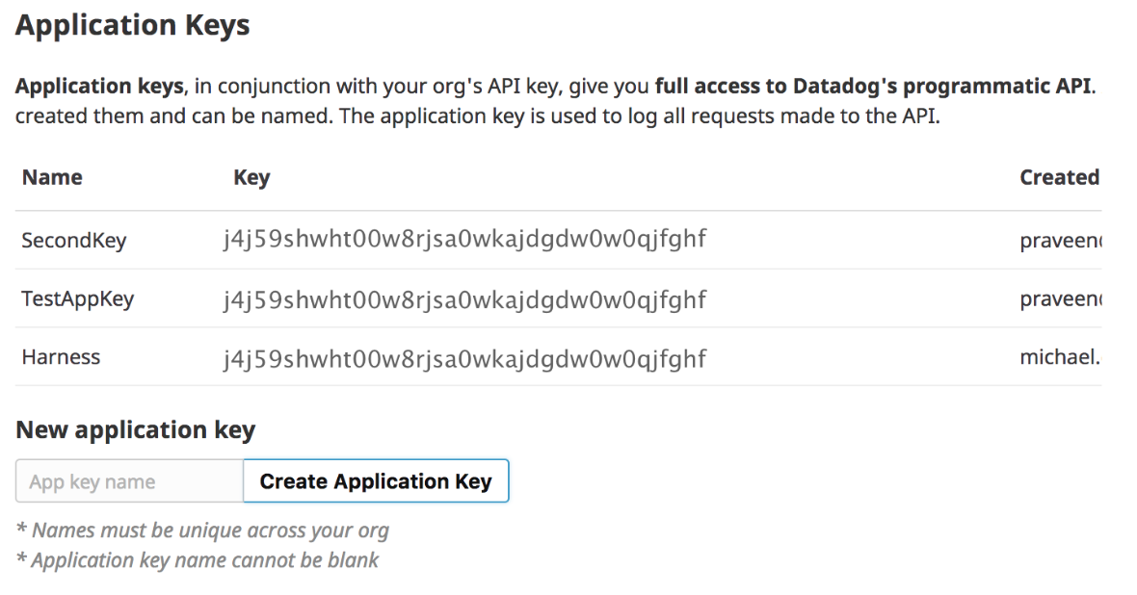Click bold 'Application keys' in description paragraph

tap(99, 86)
